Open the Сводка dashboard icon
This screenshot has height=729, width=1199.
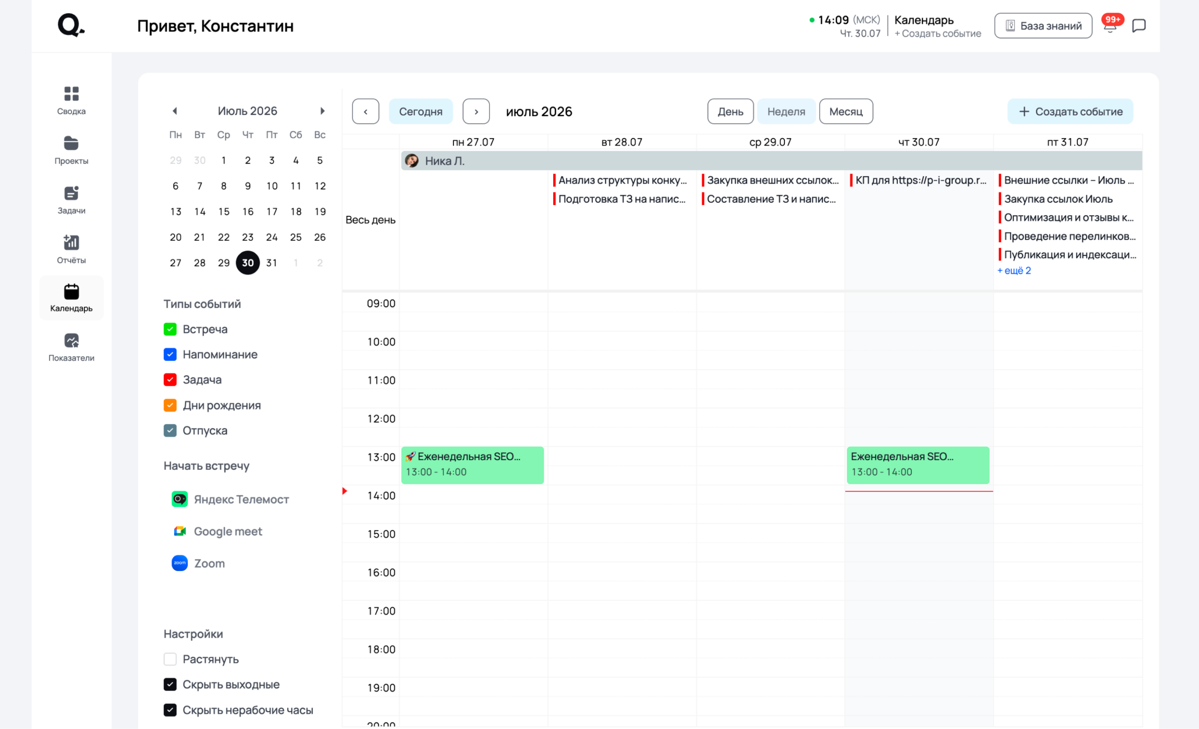[x=71, y=93]
